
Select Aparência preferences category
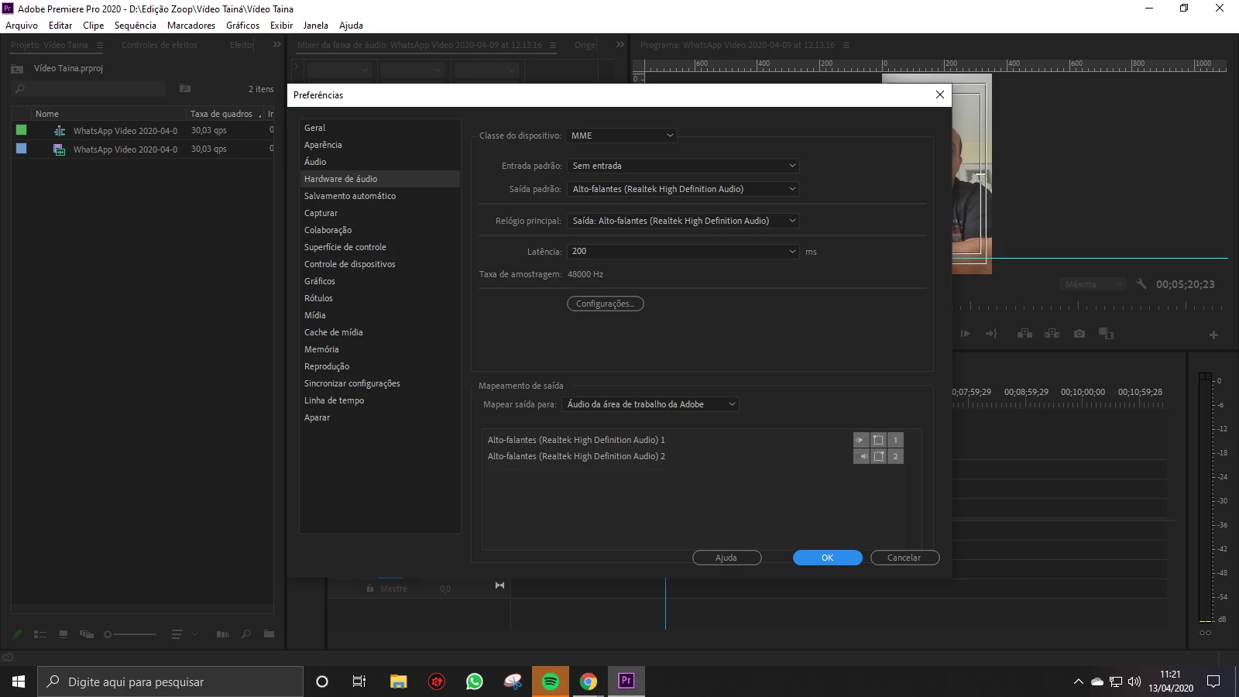[379, 145]
